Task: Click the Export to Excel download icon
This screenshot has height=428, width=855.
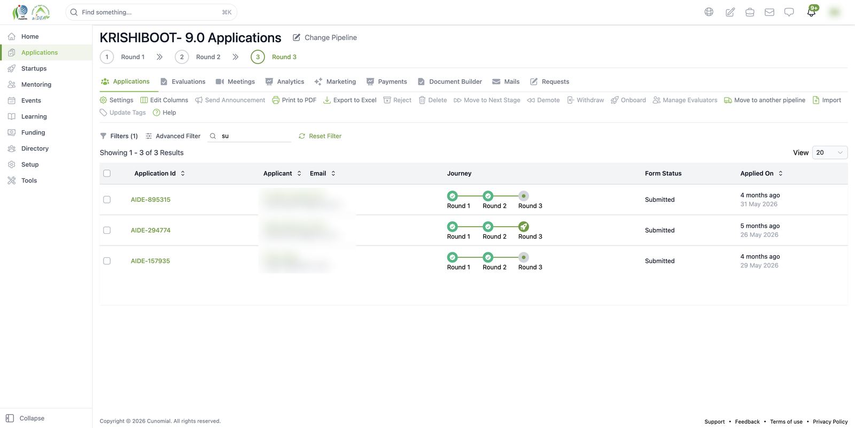Action: (x=327, y=100)
